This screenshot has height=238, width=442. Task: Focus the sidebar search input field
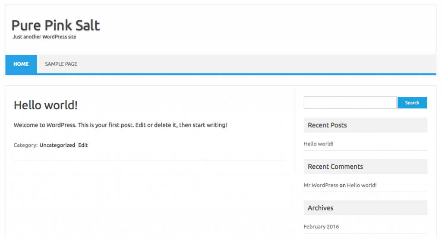click(350, 102)
